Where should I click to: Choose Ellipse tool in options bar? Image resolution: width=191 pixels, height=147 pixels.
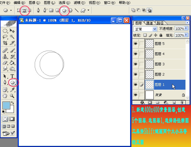64,11
